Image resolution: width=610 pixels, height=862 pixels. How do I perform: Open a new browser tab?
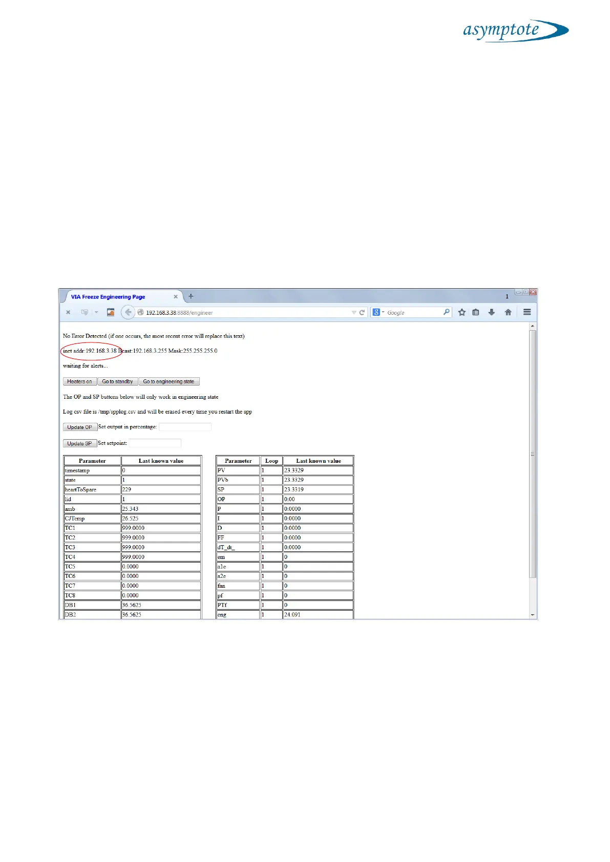[x=191, y=296]
